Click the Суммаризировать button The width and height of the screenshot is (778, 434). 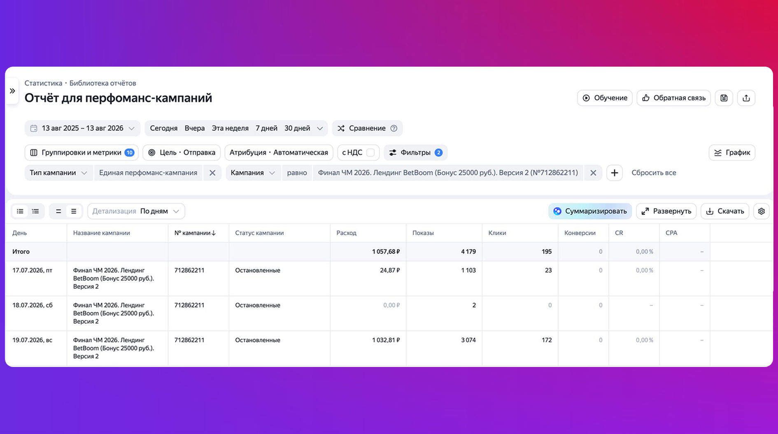[590, 211]
